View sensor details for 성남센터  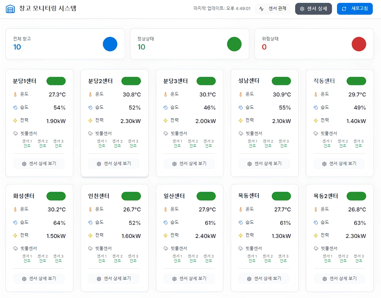click(x=264, y=164)
